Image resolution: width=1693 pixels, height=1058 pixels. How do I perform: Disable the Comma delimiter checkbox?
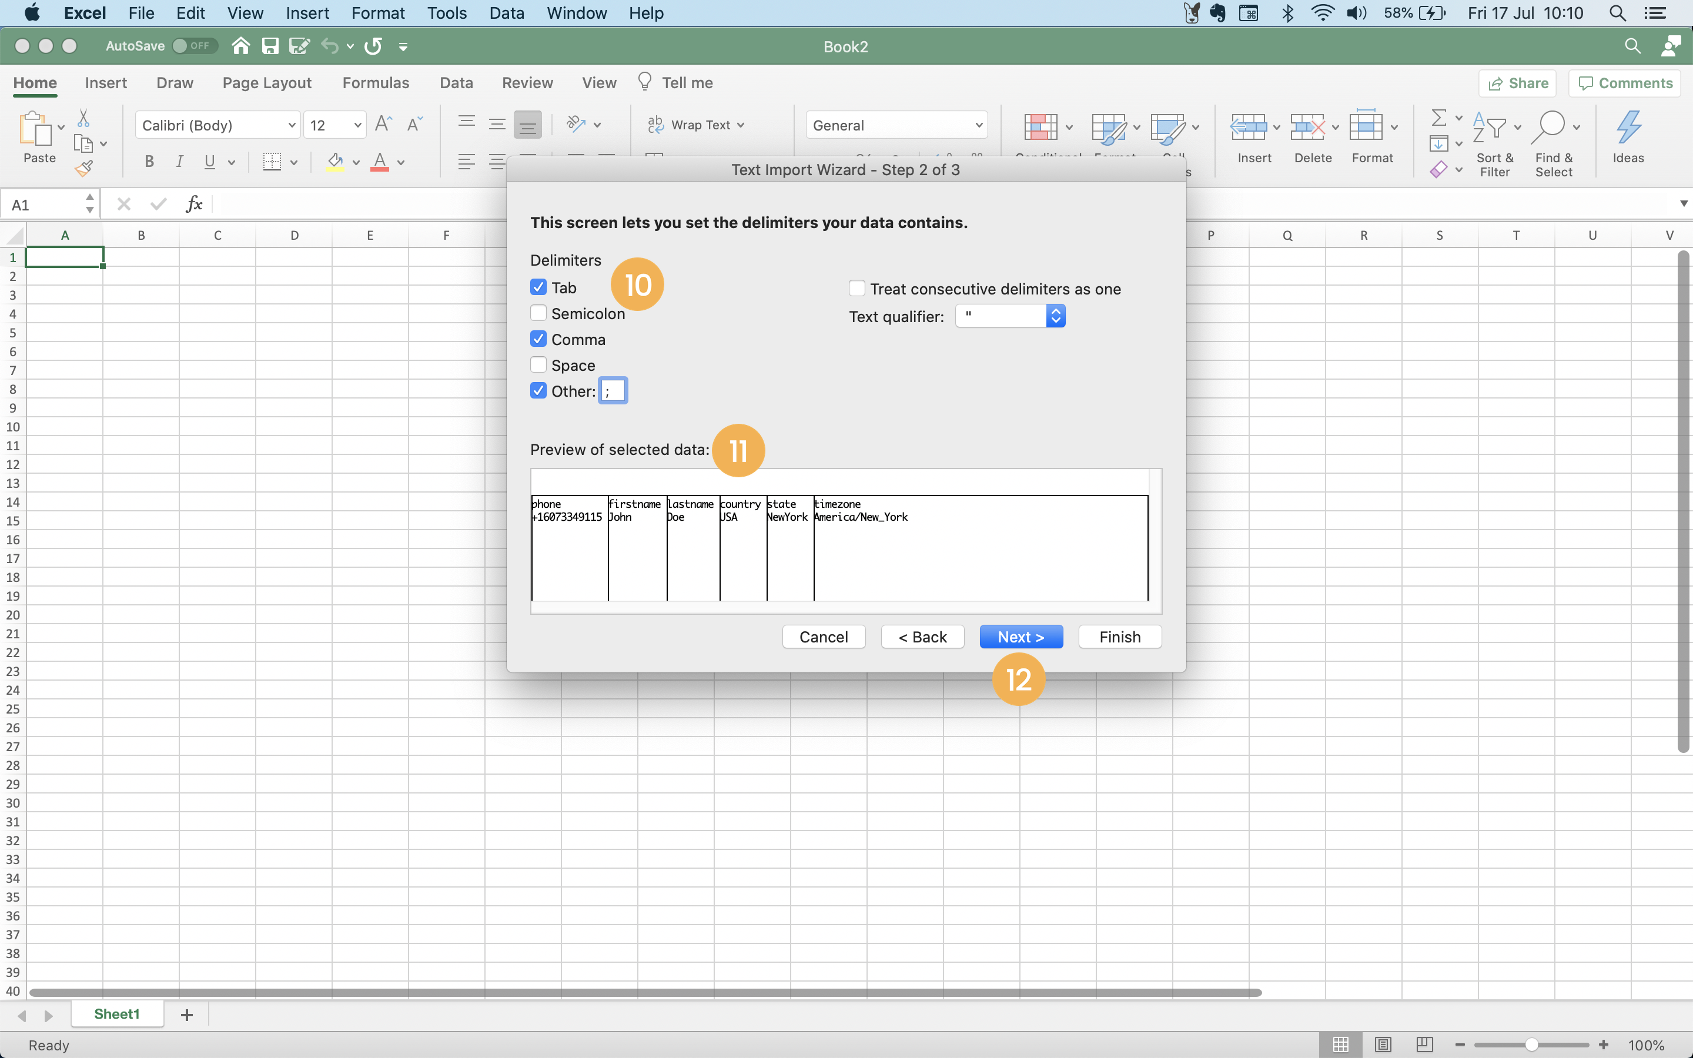pyautogui.click(x=538, y=339)
